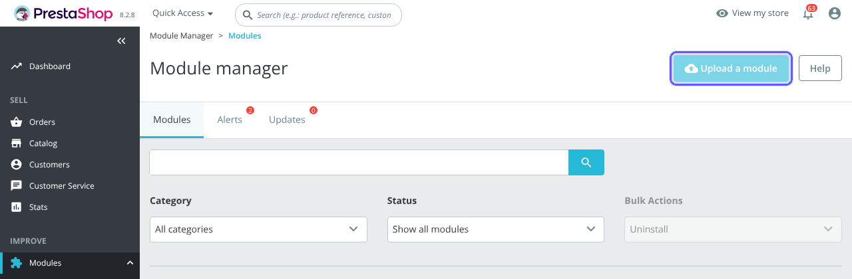Viewport: 852px width, 279px height.
Task: Click the Modules puzzle-piece icon
Action: tap(17, 263)
